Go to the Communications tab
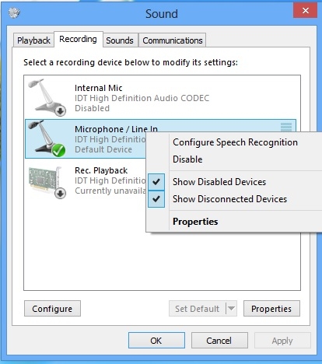This screenshot has width=322, height=364. click(x=173, y=40)
